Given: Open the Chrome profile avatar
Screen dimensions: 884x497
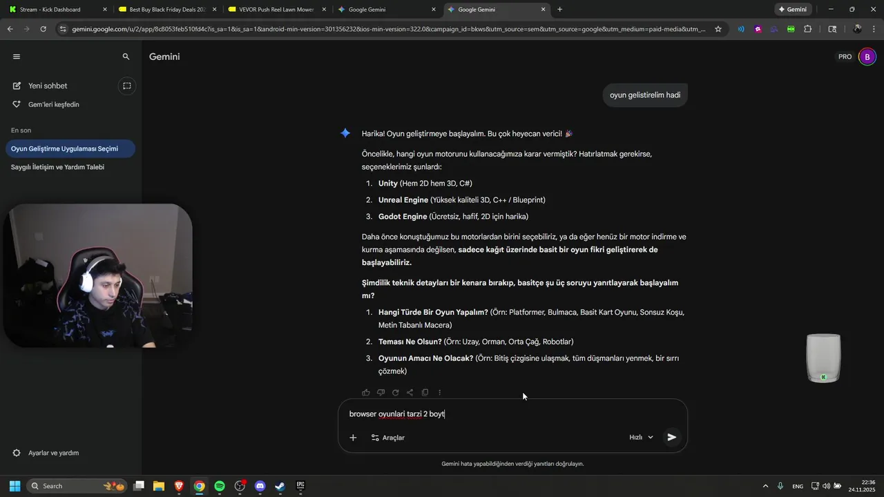Looking at the screenshot, I should pos(857,29).
